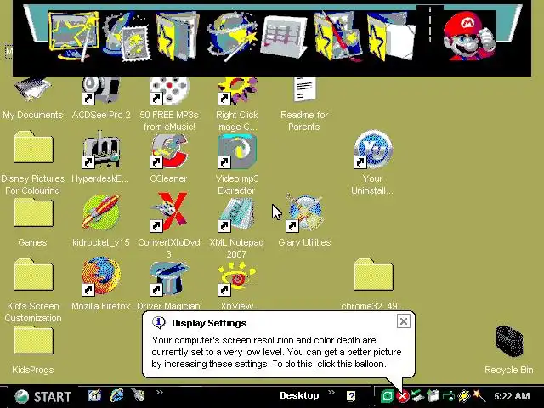Click the first quick launch icon beside START

pos(94,395)
